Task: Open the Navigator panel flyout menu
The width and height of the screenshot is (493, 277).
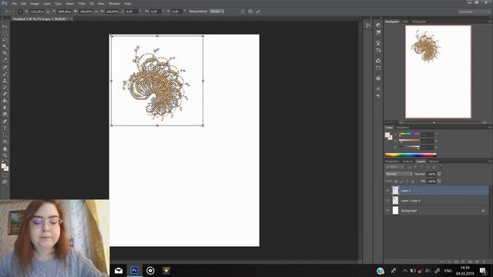Action: (x=490, y=22)
